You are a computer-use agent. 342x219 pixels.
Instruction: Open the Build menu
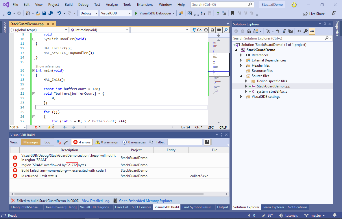69,5
